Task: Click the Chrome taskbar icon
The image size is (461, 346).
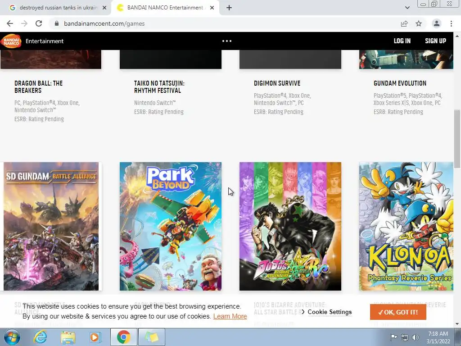Action: click(123, 337)
